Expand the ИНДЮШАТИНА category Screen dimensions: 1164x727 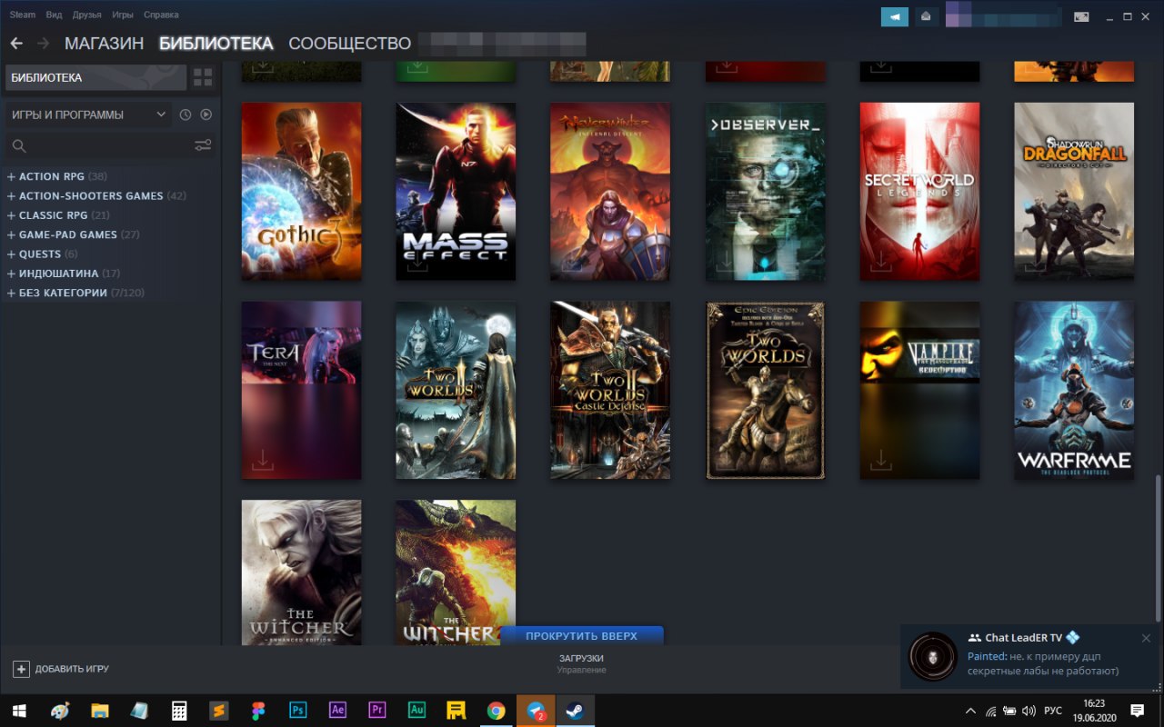click(64, 274)
